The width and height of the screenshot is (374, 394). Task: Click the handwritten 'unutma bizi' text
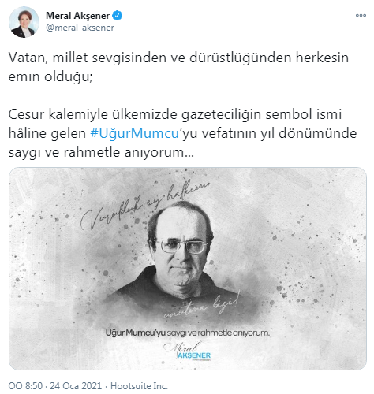click(201, 306)
